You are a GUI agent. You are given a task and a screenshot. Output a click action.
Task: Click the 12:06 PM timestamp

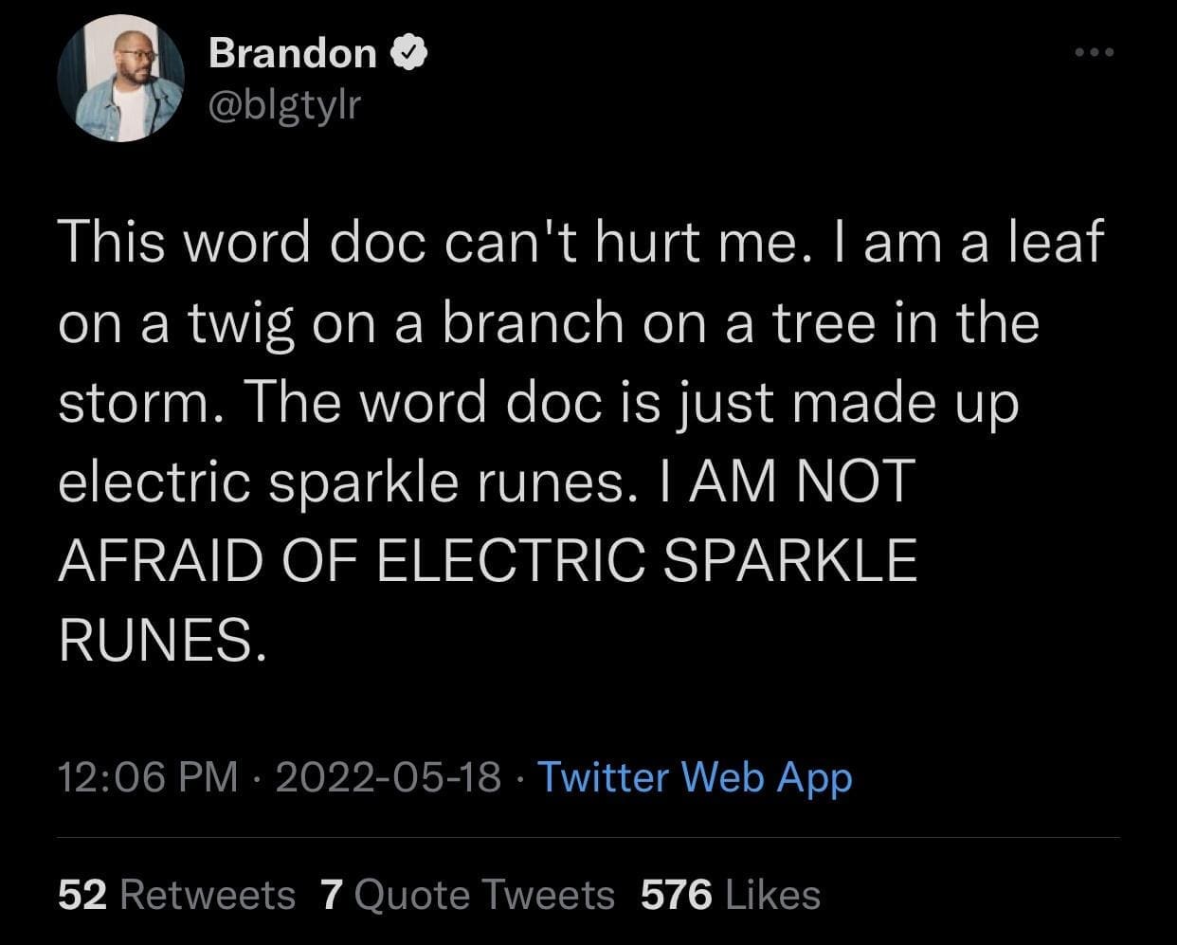click(x=147, y=777)
